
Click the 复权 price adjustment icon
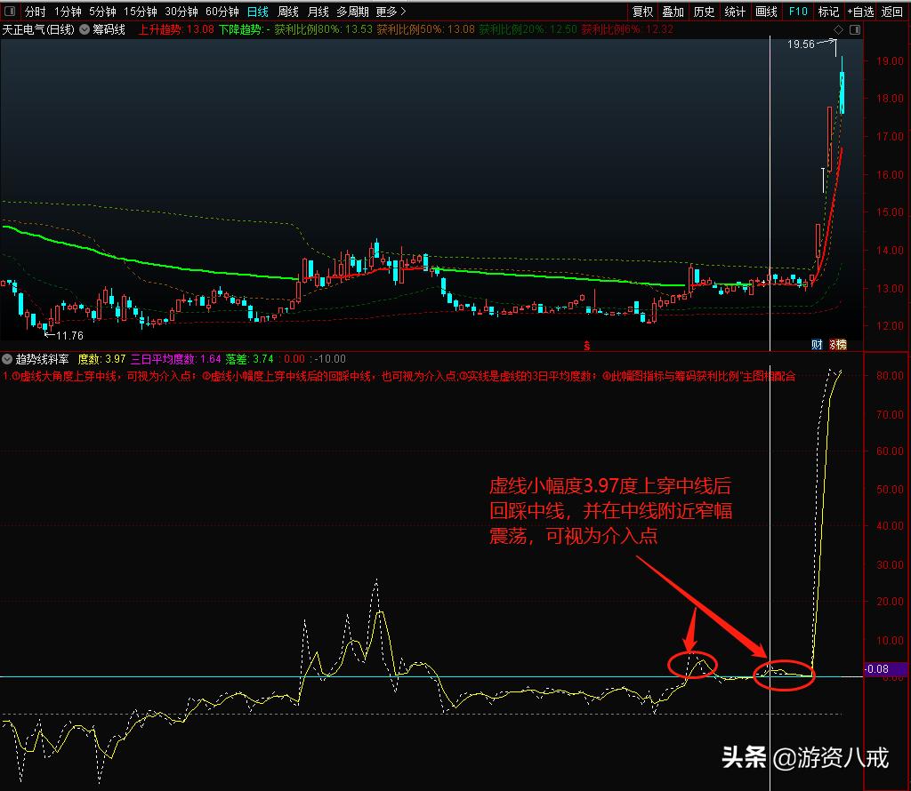click(x=641, y=12)
